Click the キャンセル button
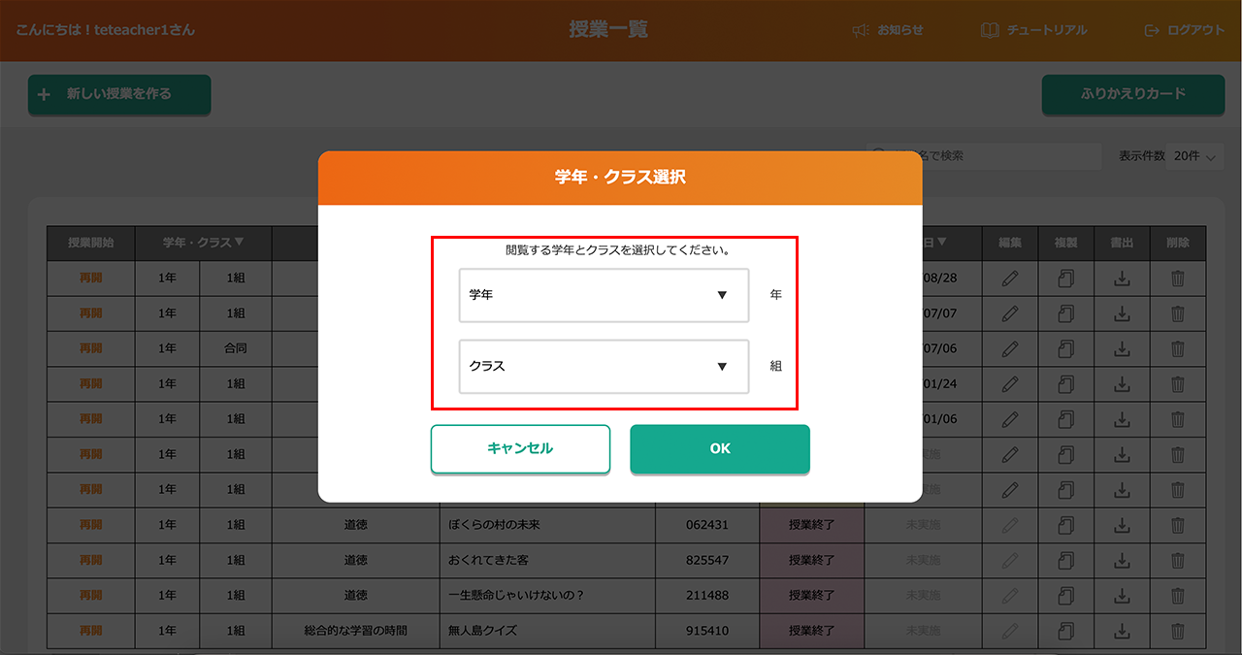1242x655 pixels. [520, 449]
